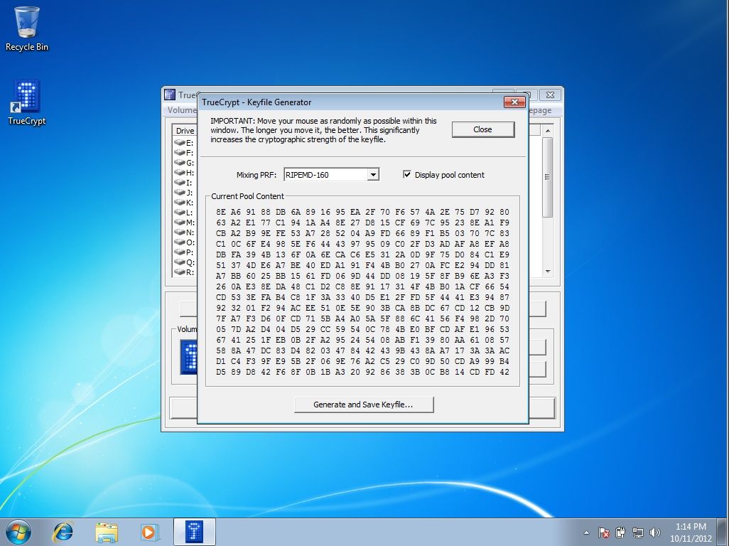Open the network tray icon

(x=638, y=532)
